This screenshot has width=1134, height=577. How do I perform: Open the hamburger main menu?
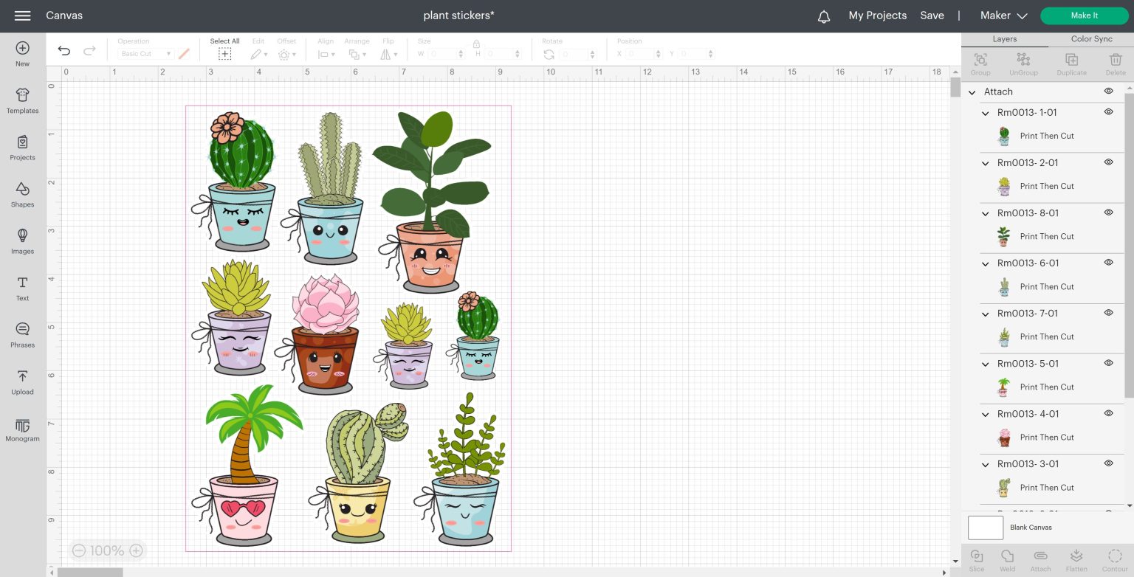(x=22, y=15)
